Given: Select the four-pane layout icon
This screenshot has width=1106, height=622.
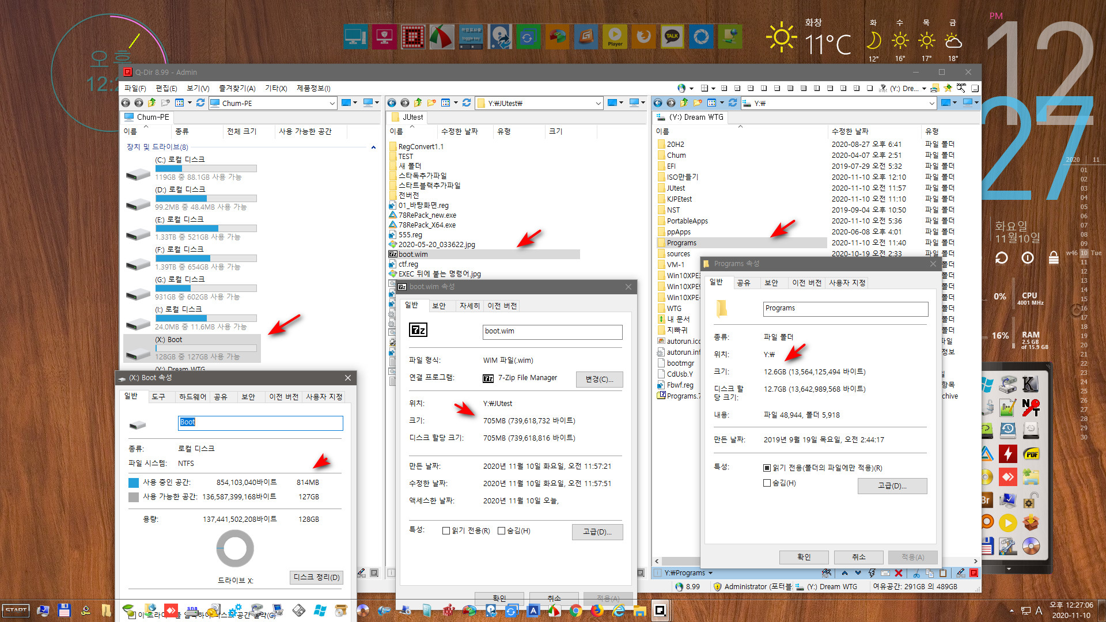Looking at the screenshot, I should point(724,88).
